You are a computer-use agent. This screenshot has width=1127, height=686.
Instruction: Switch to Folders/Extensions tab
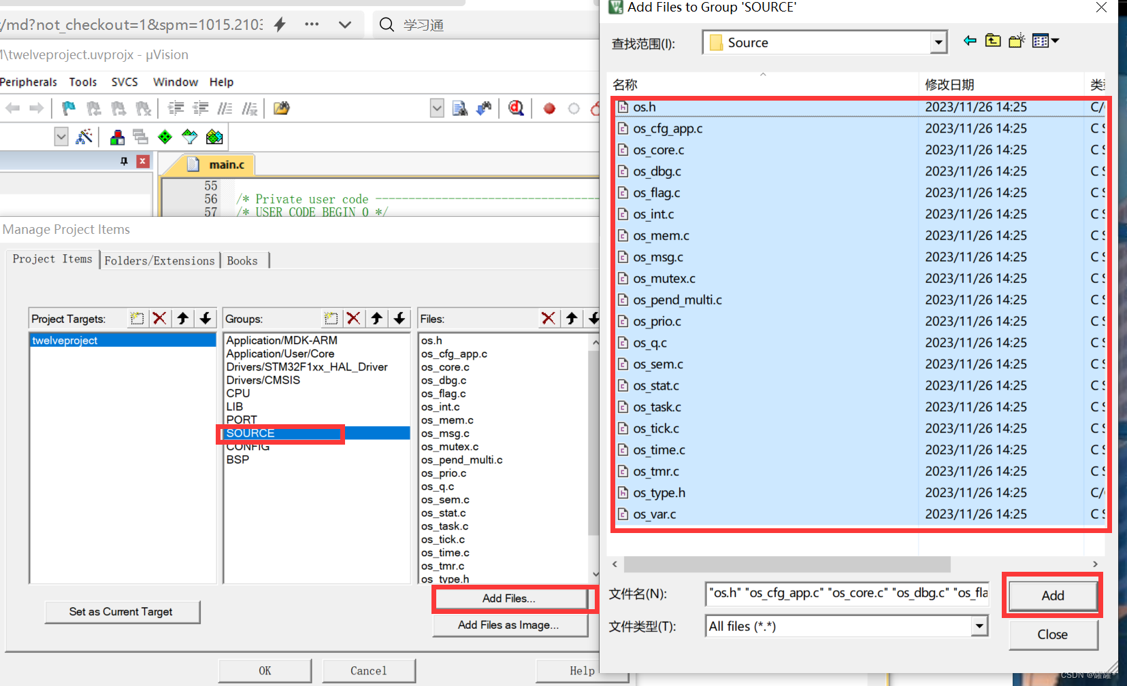point(160,260)
